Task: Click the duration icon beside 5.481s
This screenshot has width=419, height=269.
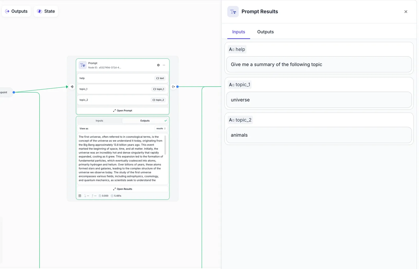Action: (x=112, y=196)
